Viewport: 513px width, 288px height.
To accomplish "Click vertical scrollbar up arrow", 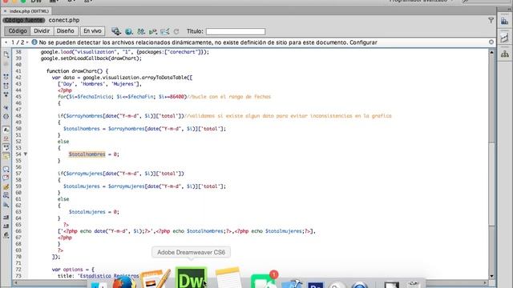I will (x=491, y=53).
